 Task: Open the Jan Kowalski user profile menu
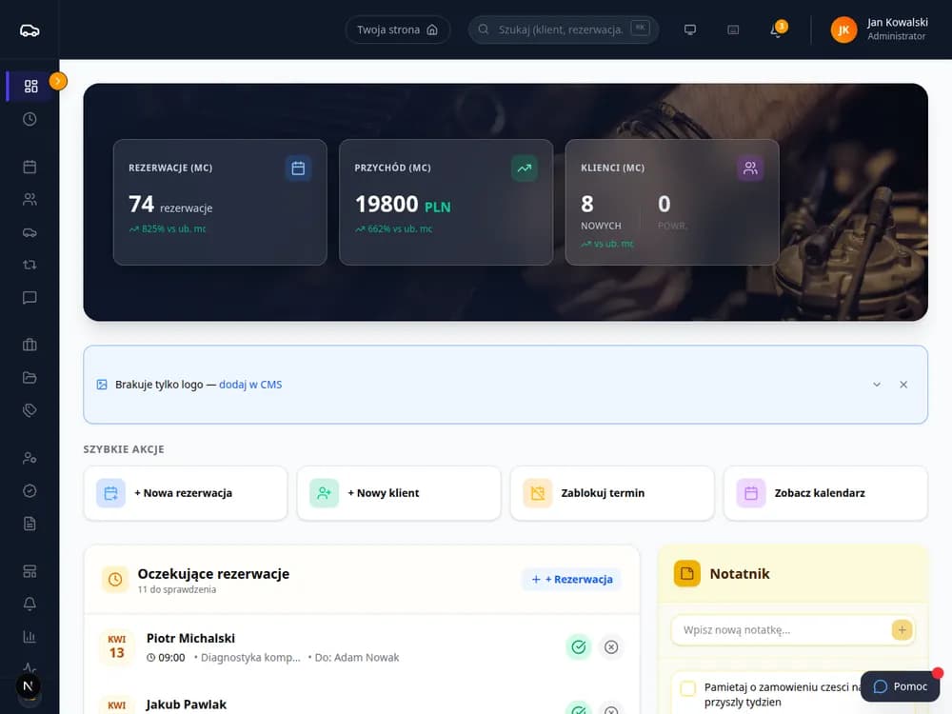pyautogui.click(x=879, y=30)
